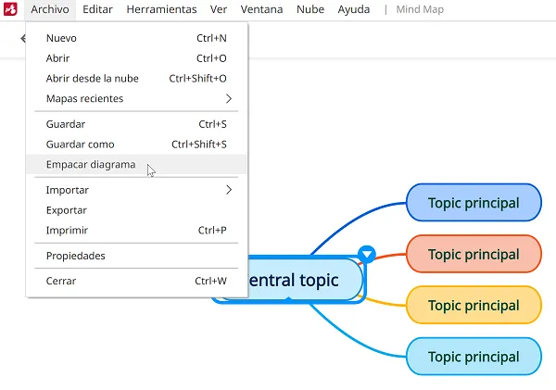Select the yellow Topic principal node
Image resolution: width=556 pixels, height=390 pixels.
pyautogui.click(x=474, y=306)
